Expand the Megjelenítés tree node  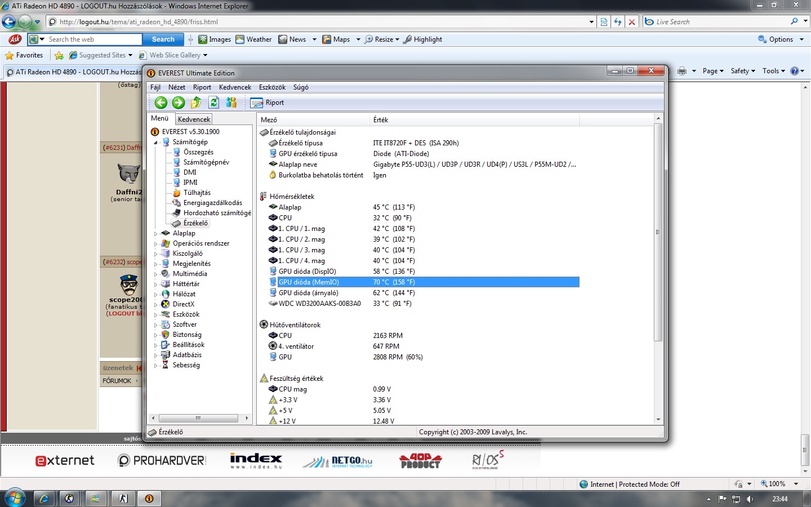click(156, 264)
